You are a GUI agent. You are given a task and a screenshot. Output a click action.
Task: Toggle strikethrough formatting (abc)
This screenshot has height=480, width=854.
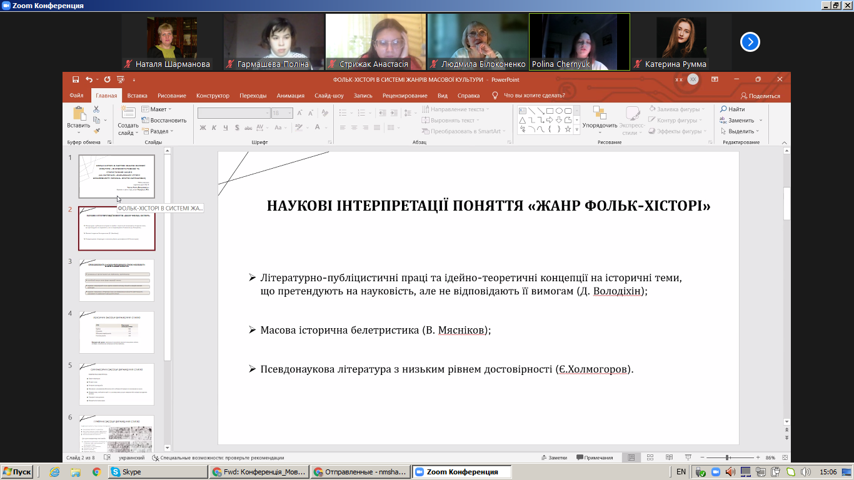coord(248,127)
